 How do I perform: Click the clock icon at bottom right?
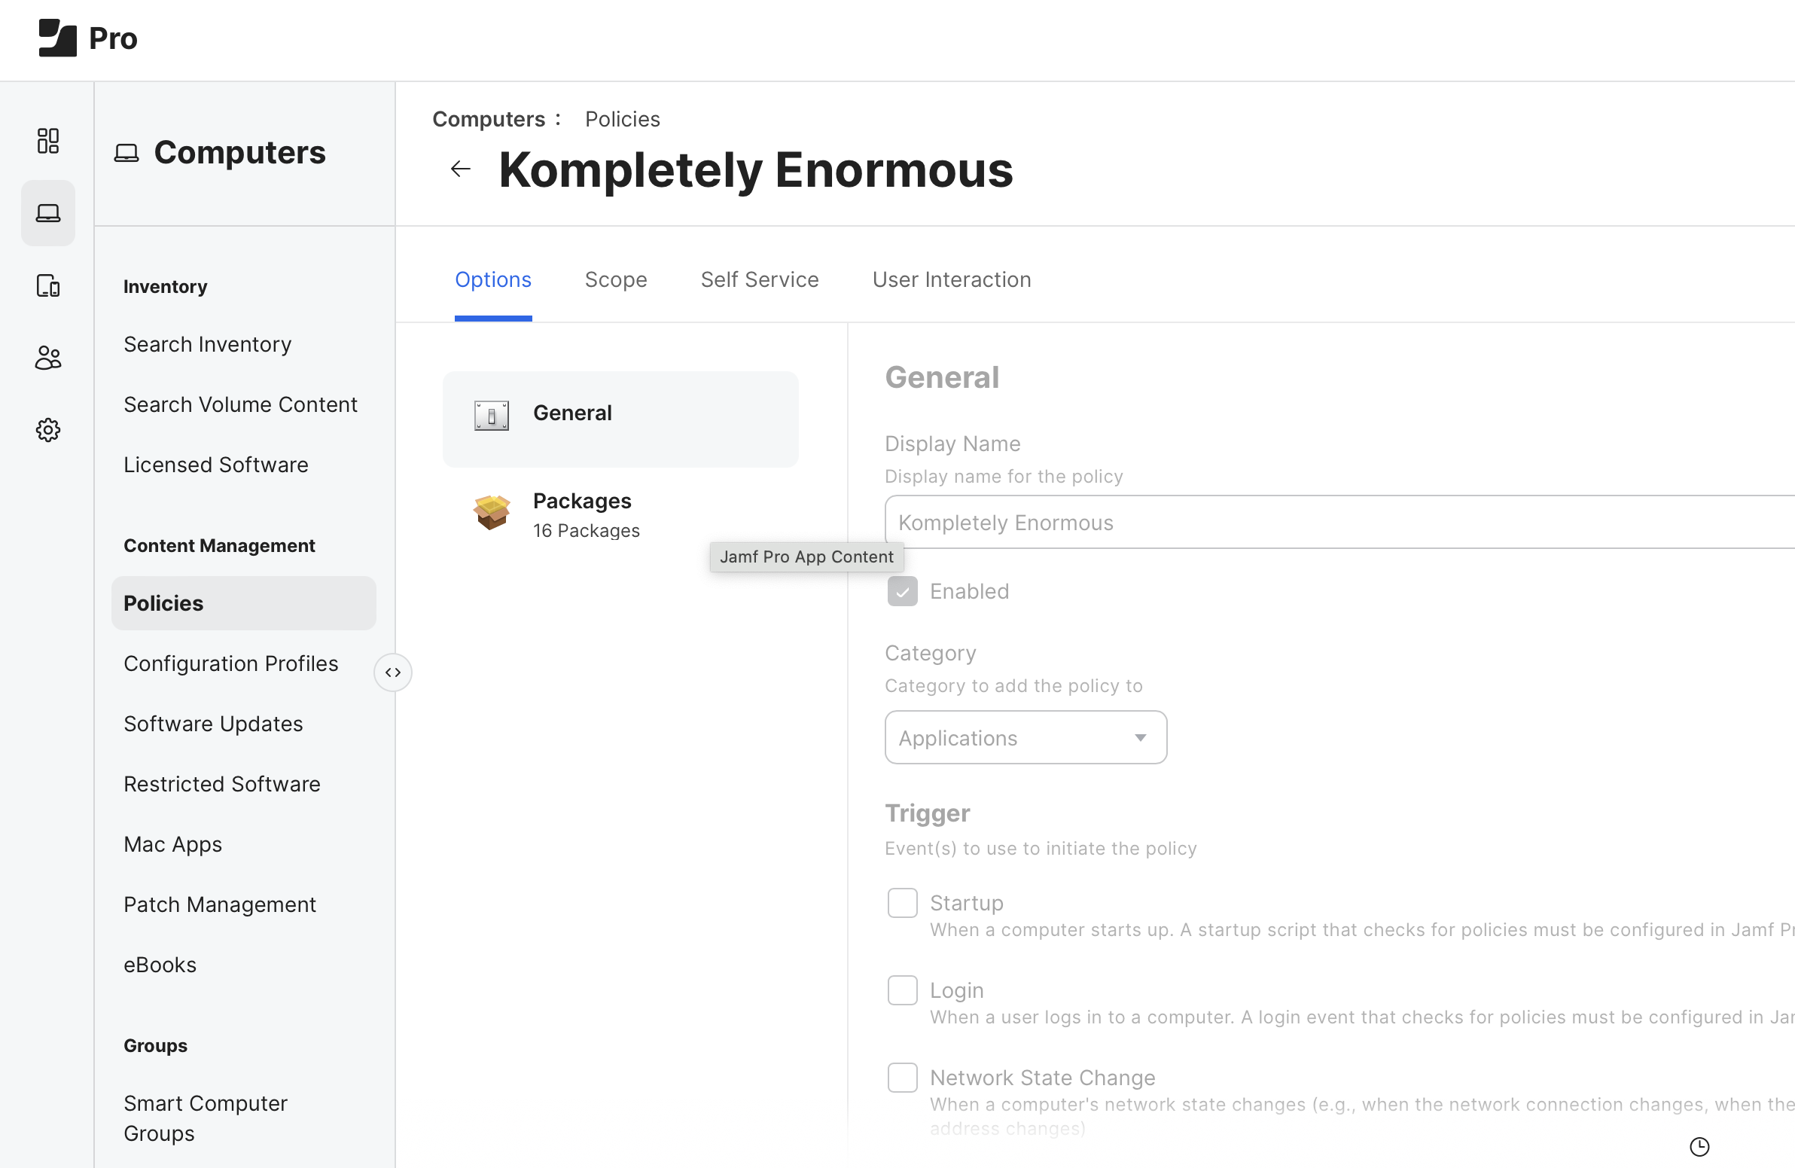click(1699, 1147)
